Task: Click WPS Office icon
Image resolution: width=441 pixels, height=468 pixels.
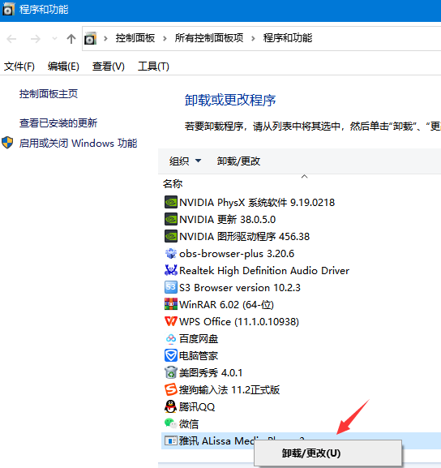Action: [x=171, y=321]
